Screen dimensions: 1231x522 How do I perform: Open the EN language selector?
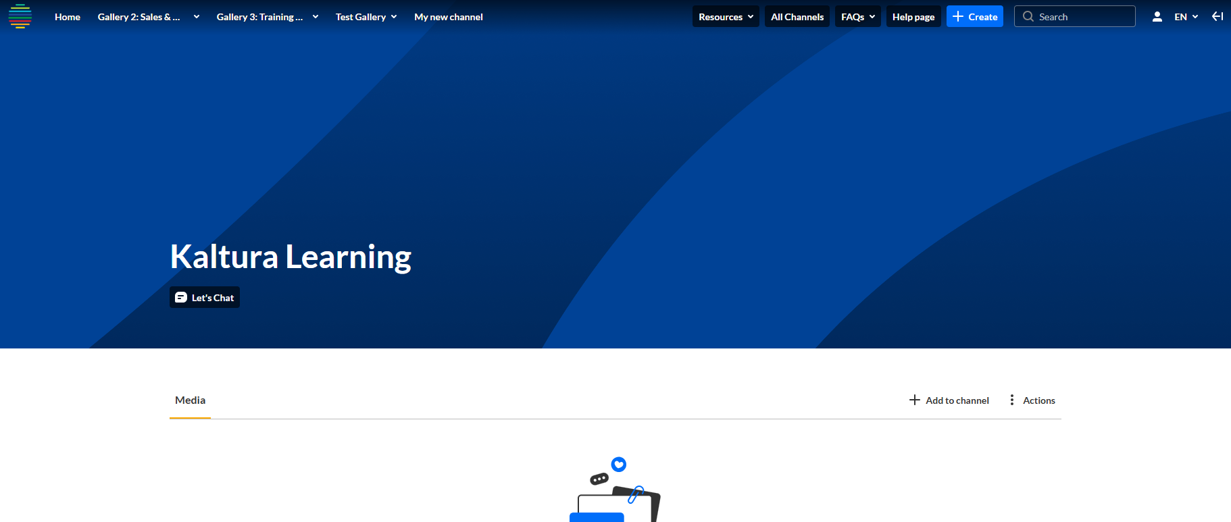[1186, 17]
